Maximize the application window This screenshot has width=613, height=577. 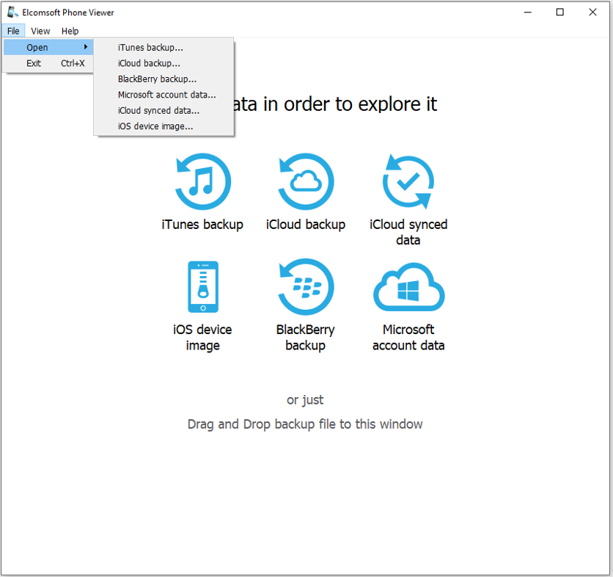click(559, 12)
